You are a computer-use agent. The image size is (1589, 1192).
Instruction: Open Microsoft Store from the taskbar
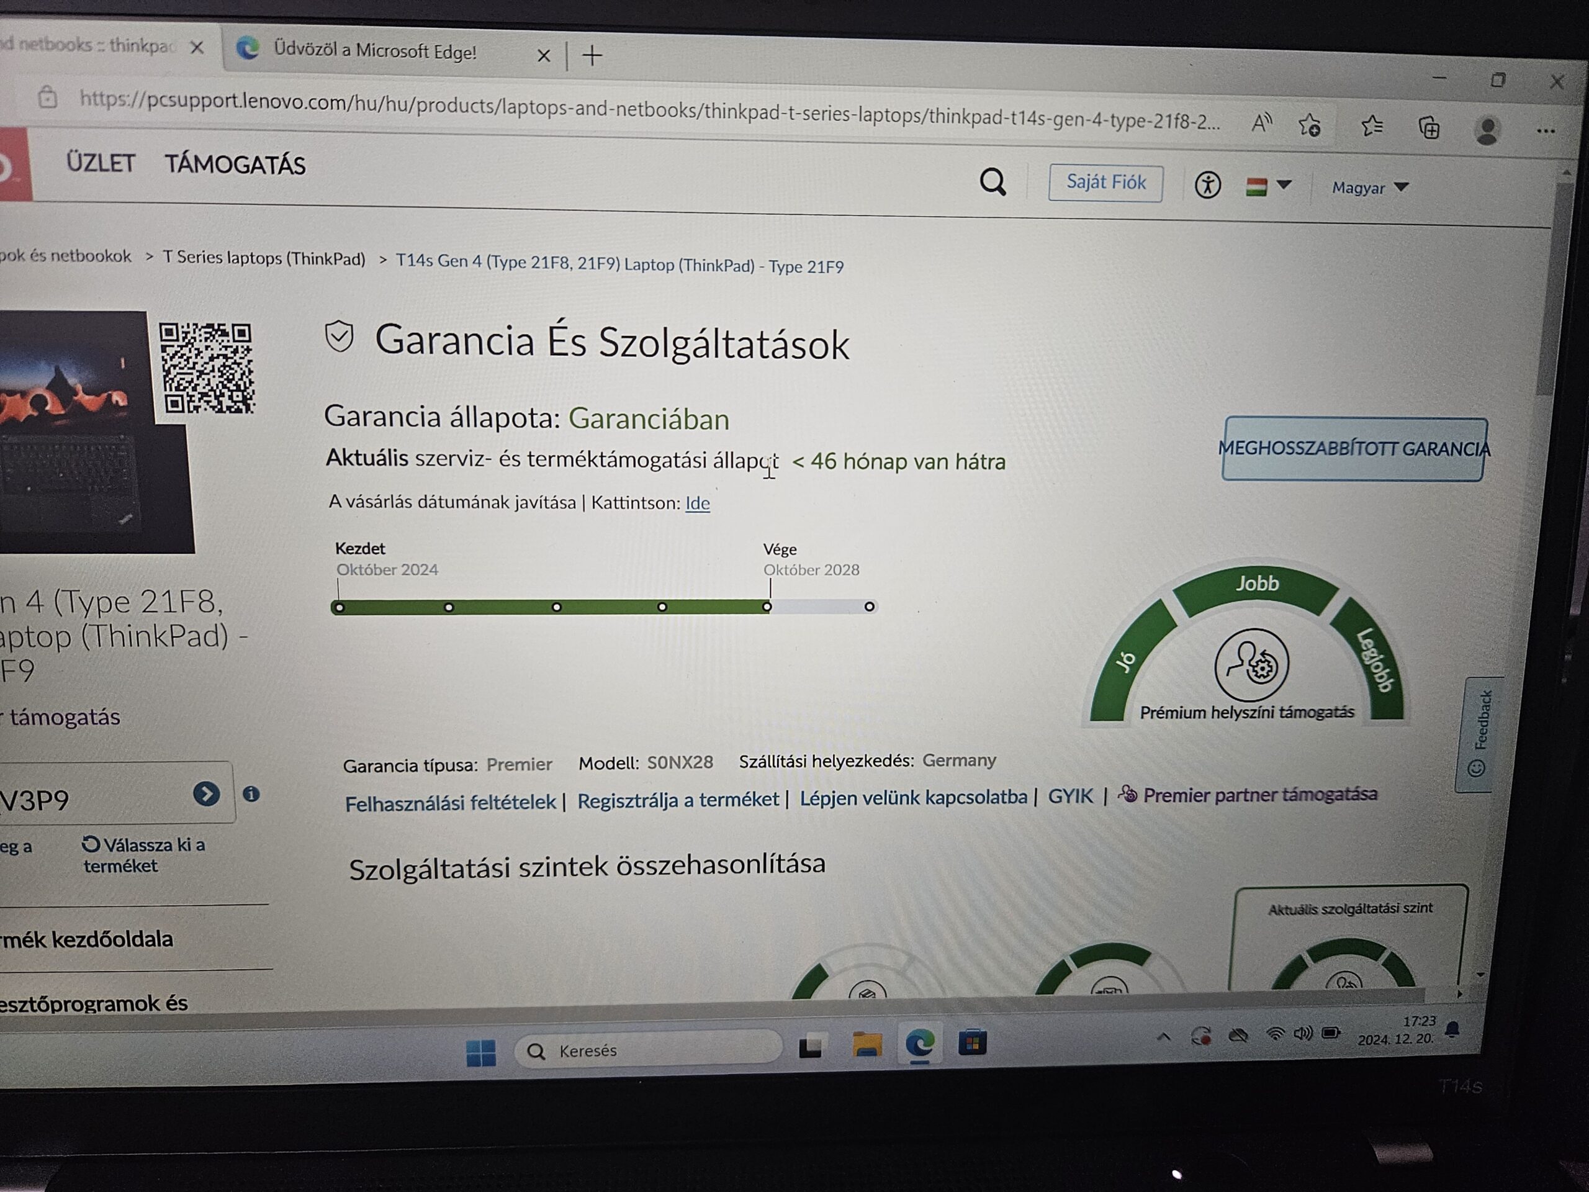pos(972,1042)
